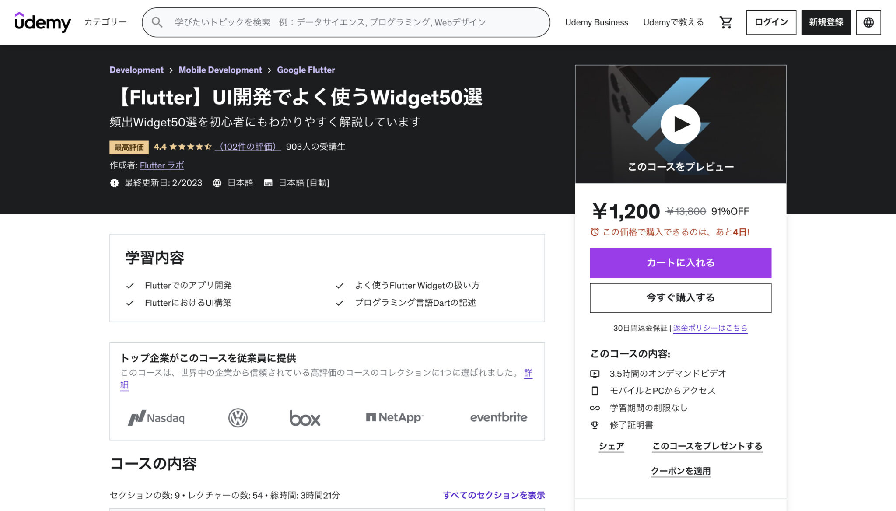Click the globe language selector icon
Image resolution: width=896 pixels, height=511 pixels.
point(868,22)
